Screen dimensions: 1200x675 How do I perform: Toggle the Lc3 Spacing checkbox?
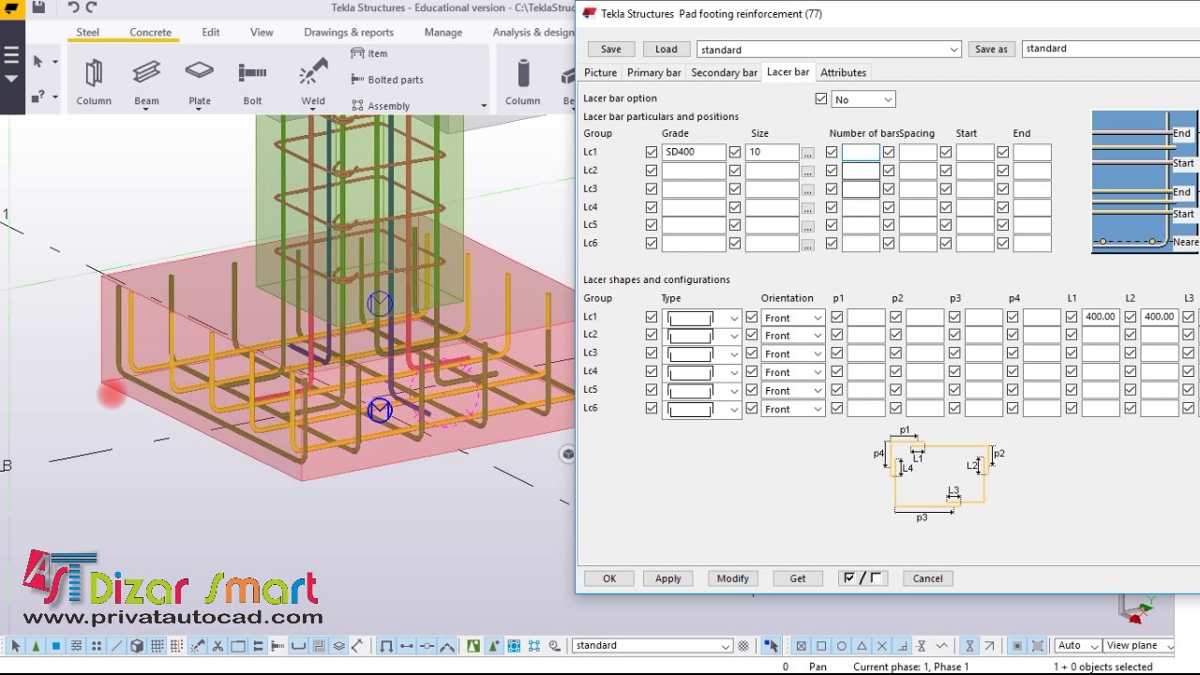[x=889, y=188]
